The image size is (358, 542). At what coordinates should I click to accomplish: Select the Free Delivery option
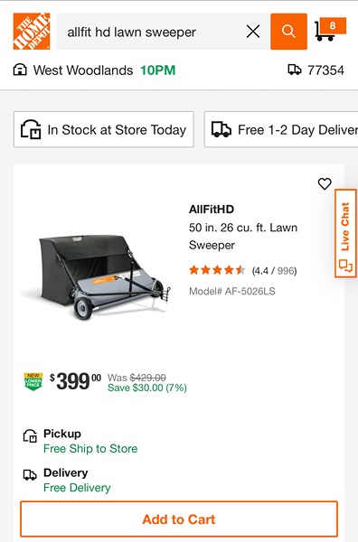77,488
